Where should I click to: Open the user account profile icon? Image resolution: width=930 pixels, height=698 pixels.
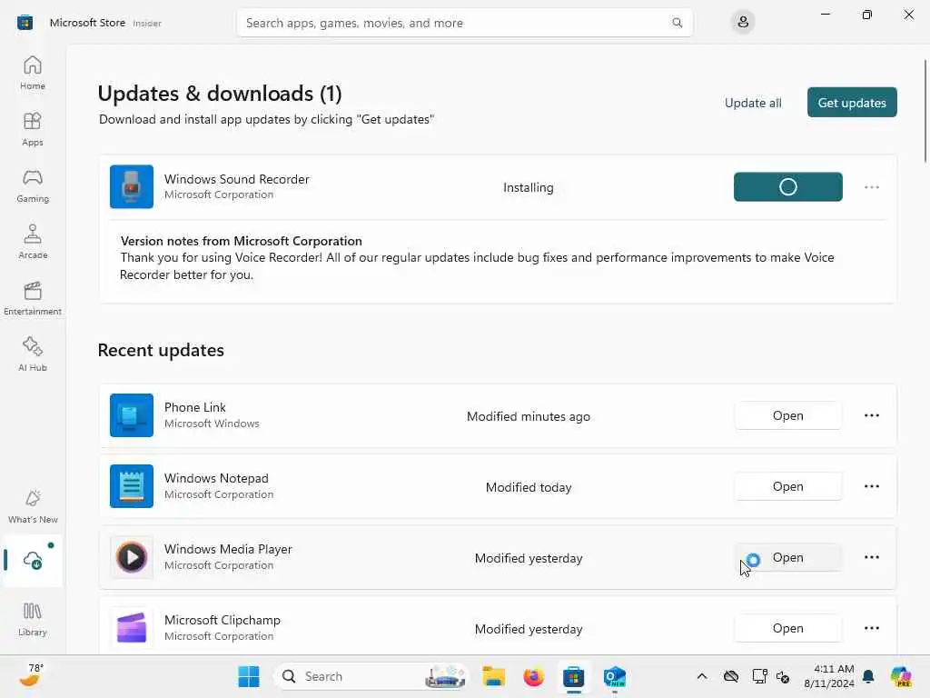pos(743,23)
